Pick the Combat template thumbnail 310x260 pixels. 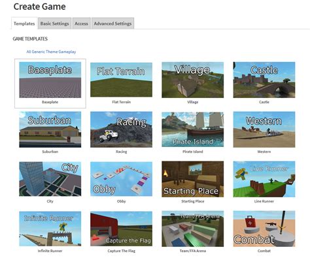pos(264,229)
